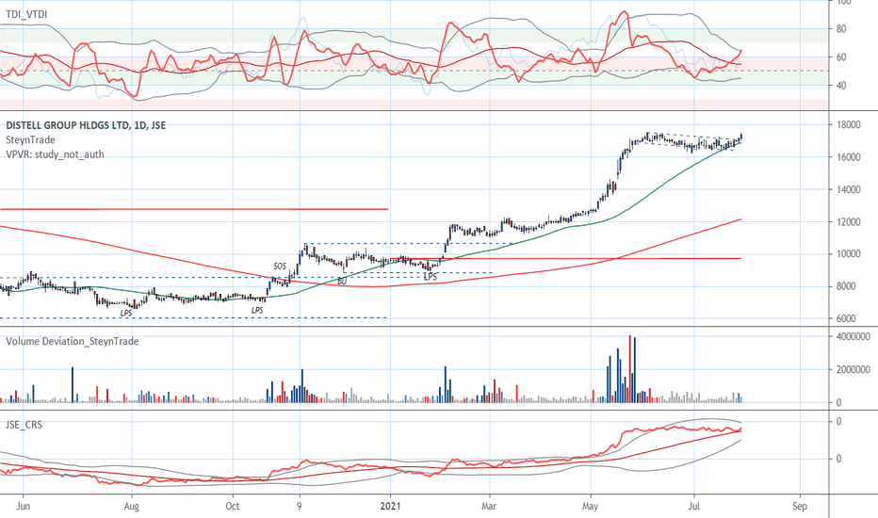Click the Sep date on time axis

pyautogui.click(x=800, y=507)
